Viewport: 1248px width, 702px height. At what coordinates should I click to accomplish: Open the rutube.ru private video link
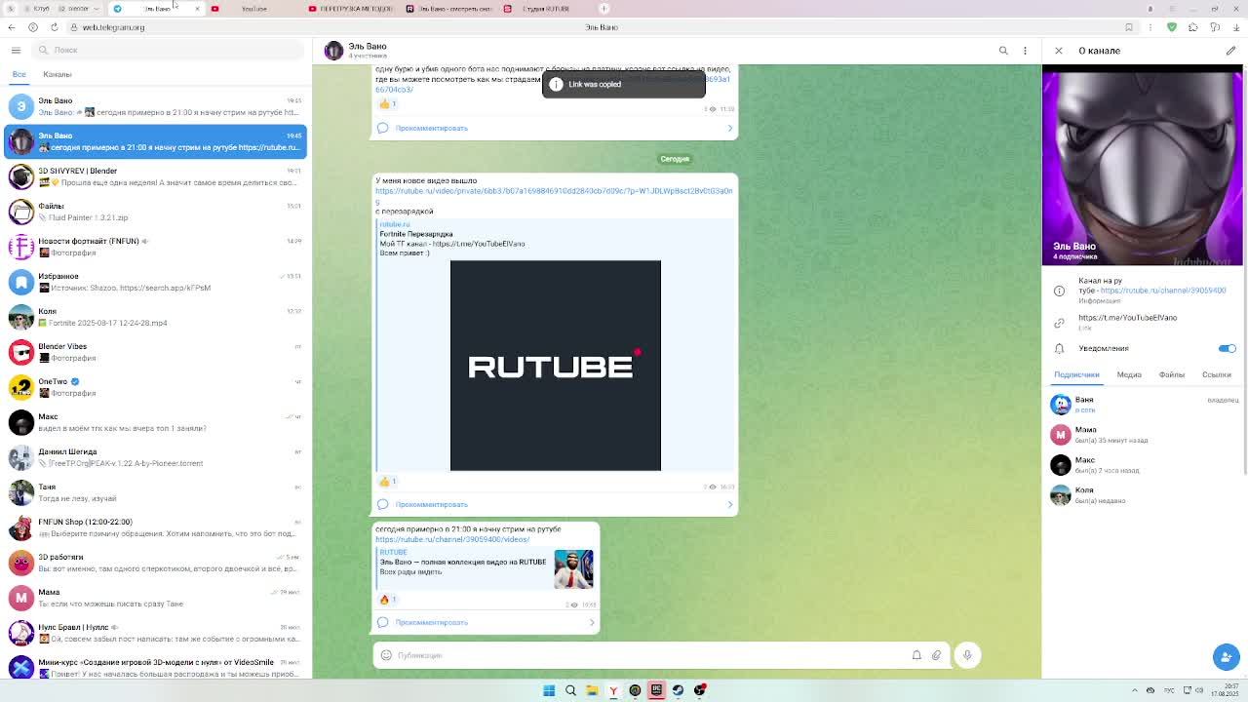(554, 195)
